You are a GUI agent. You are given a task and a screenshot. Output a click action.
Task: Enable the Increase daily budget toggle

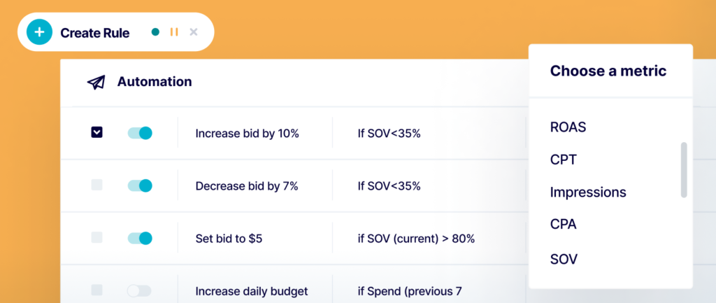(x=140, y=290)
